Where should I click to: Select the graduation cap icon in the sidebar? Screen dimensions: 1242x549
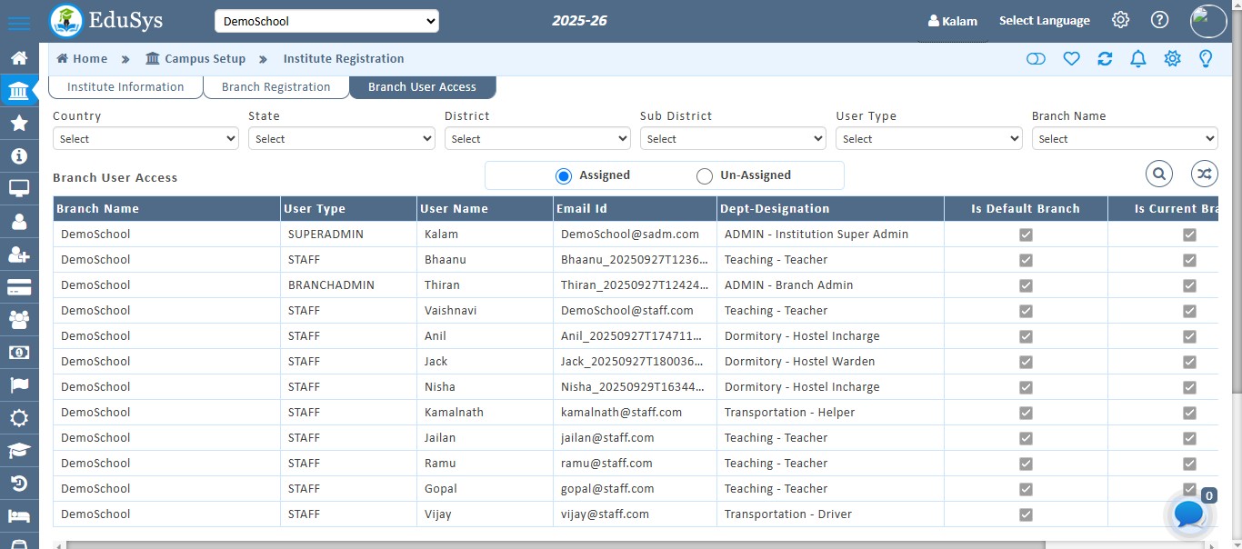(19, 451)
